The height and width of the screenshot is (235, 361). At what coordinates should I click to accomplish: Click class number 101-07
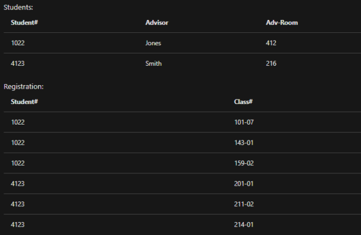pos(244,122)
